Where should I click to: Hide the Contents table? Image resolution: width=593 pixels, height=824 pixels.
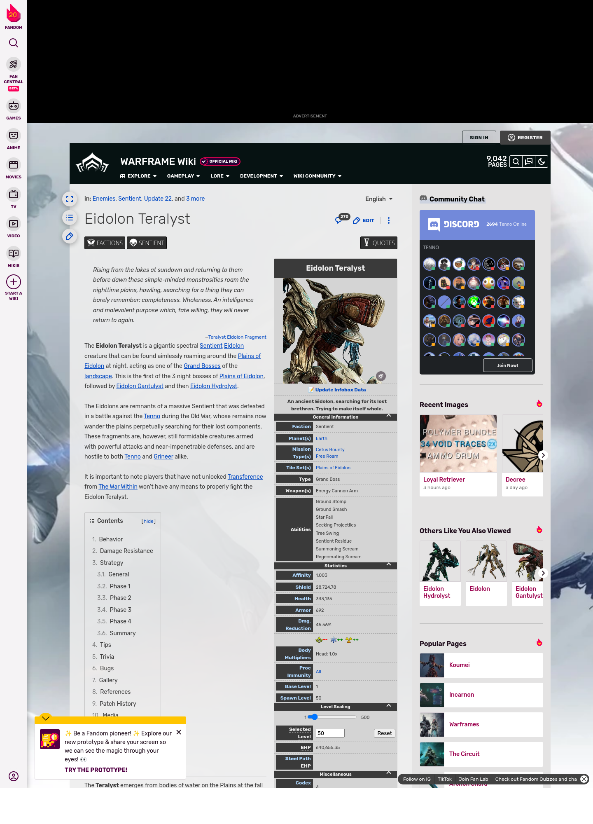coord(149,521)
